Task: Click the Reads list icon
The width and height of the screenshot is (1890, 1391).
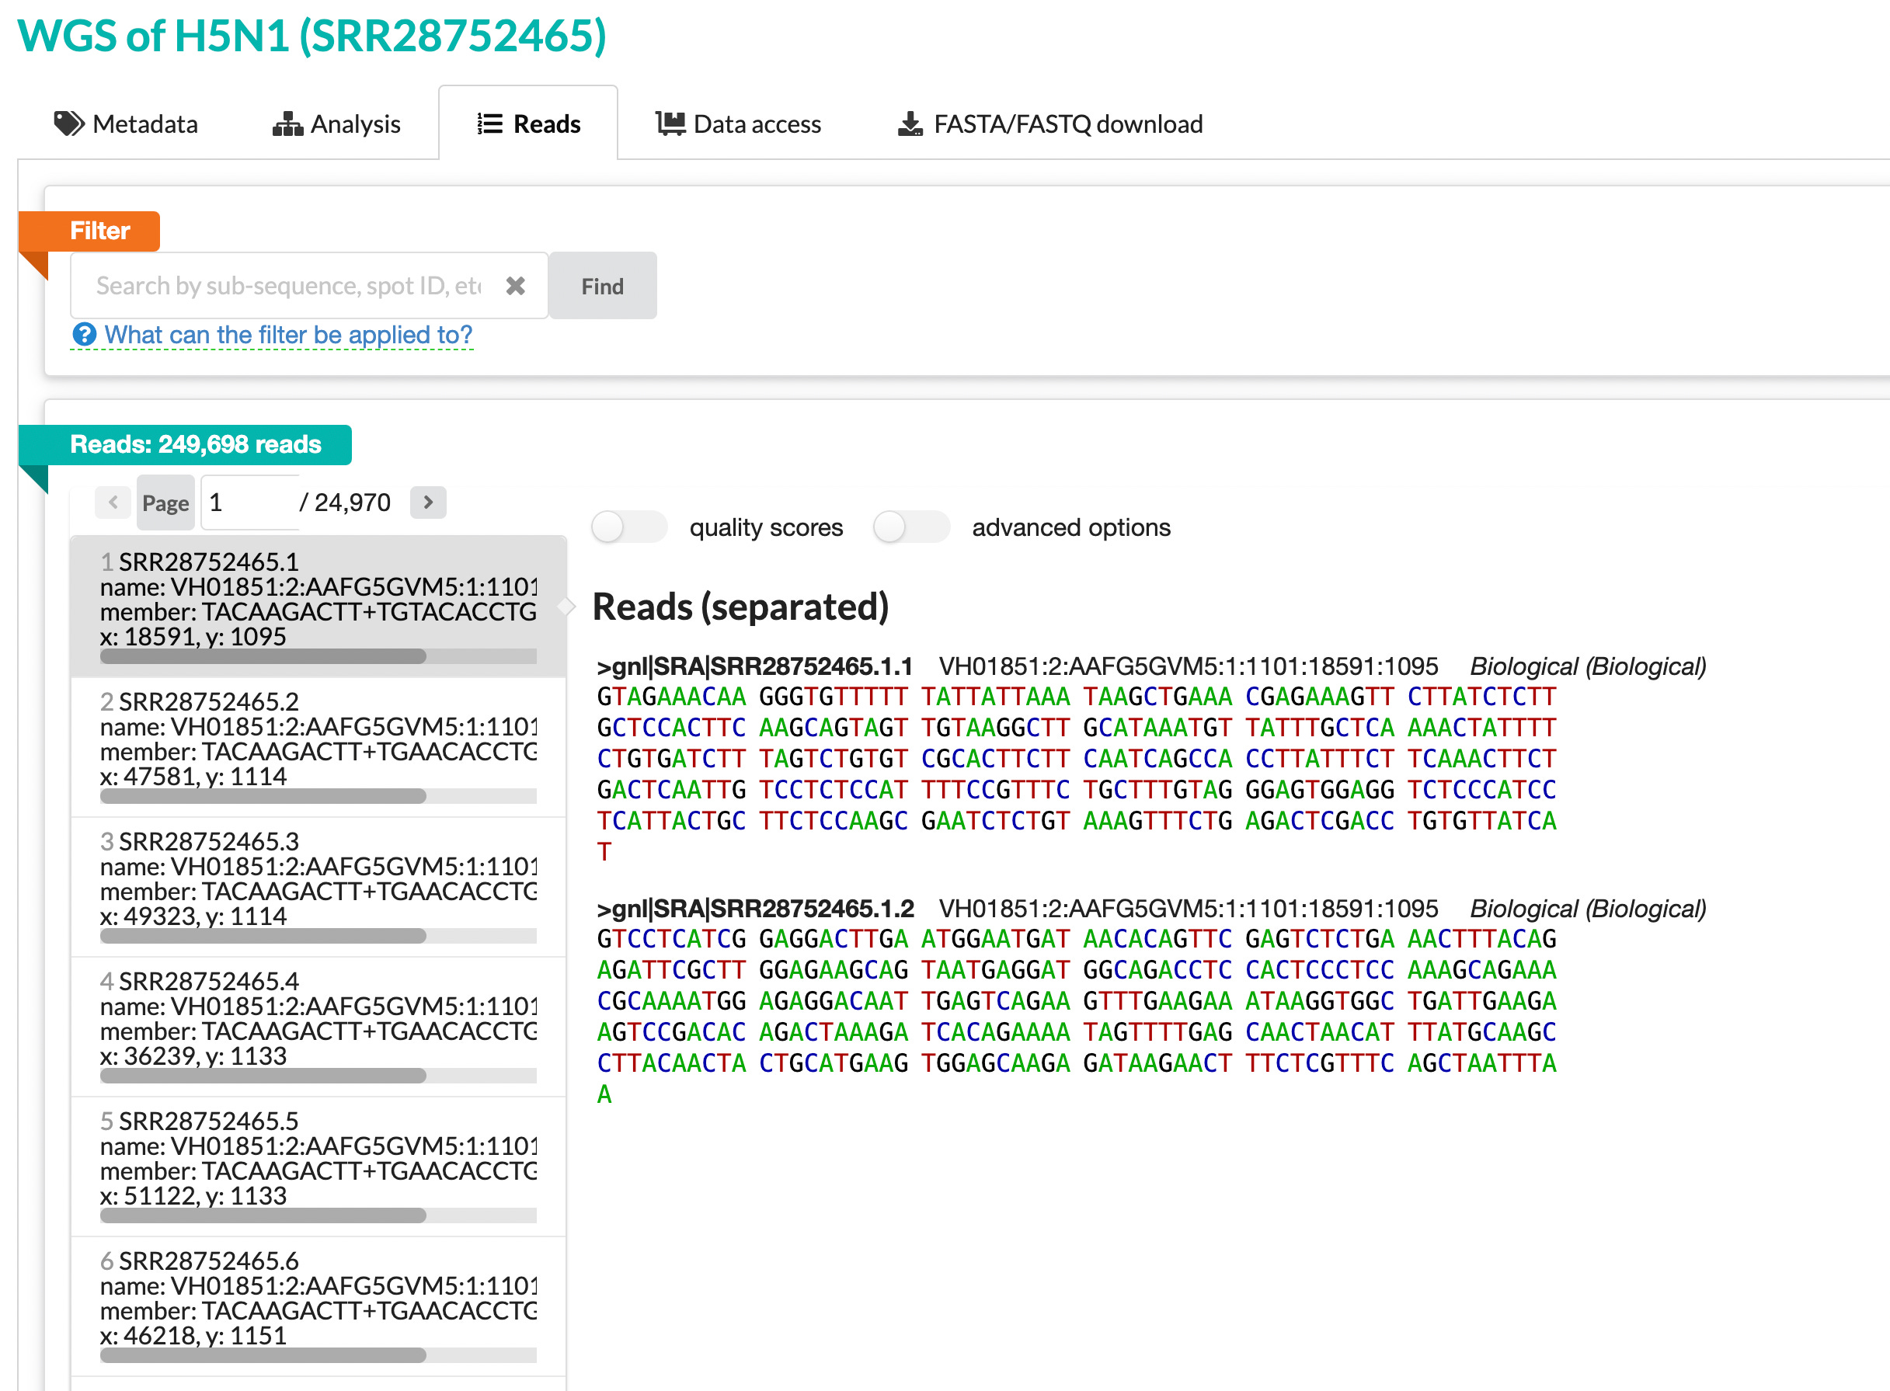Action: point(489,123)
